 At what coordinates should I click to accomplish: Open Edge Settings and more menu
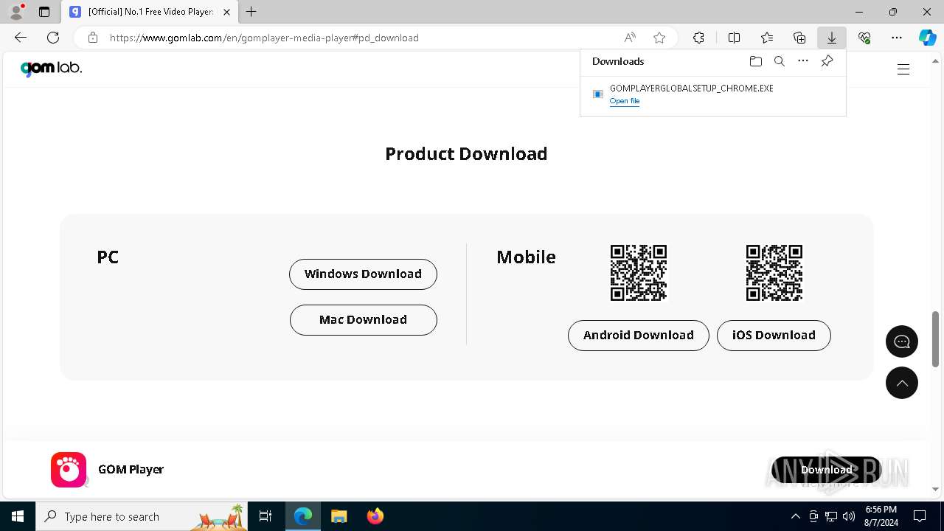pos(897,38)
